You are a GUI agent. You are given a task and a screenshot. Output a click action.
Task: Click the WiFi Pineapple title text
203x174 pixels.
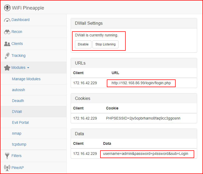[28, 8]
